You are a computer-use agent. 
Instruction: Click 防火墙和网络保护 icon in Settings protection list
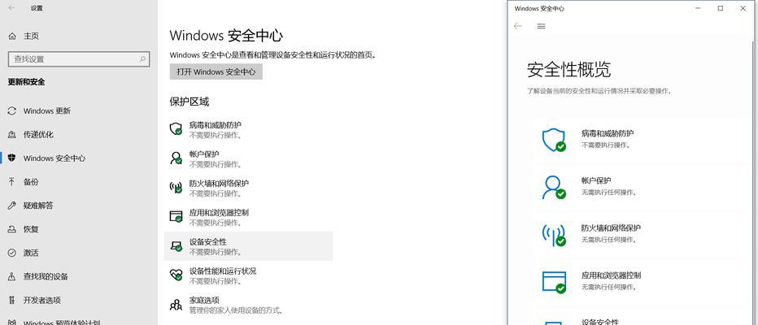[176, 187]
